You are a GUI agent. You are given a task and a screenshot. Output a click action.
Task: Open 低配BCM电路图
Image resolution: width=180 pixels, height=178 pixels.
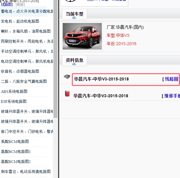pyautogui.click(x=15, y=141)
